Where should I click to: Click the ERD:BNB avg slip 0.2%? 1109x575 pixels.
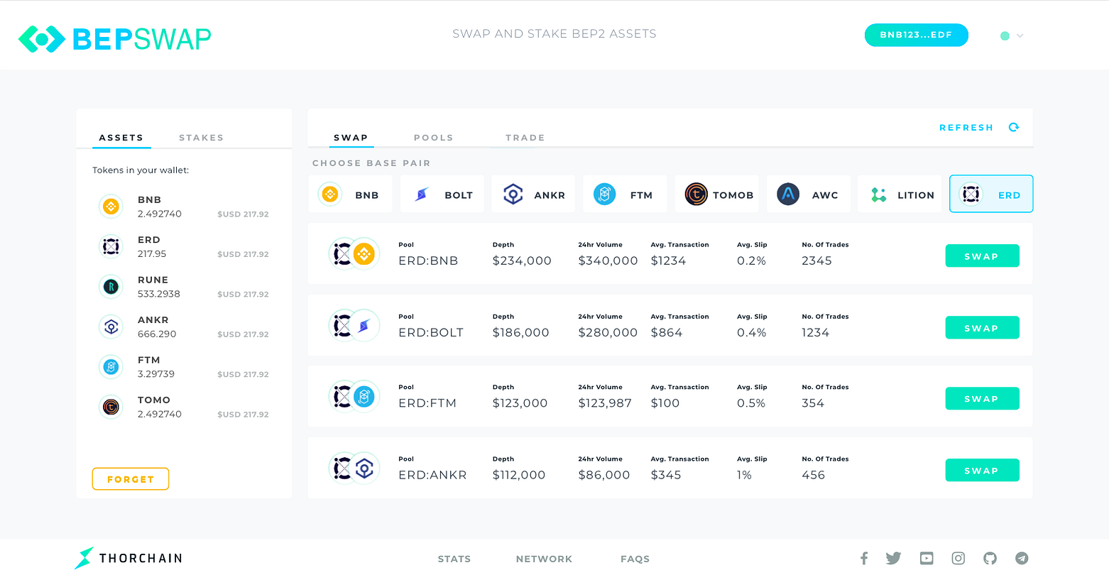coord(751,261)
